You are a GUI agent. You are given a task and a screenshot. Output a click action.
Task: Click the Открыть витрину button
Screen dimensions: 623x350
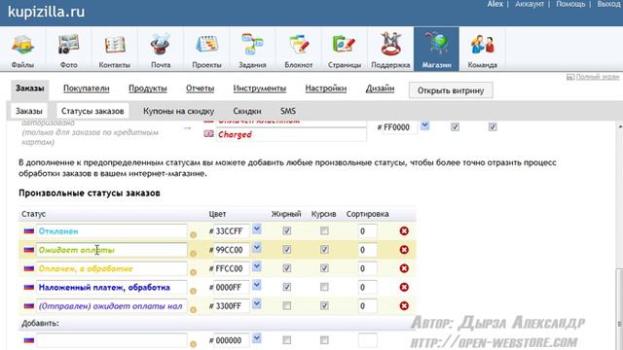click(x=451, y=90)
